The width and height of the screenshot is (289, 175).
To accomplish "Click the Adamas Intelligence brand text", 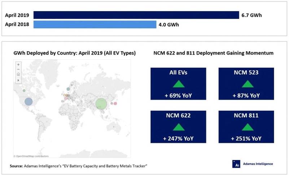I will (258, 164).
